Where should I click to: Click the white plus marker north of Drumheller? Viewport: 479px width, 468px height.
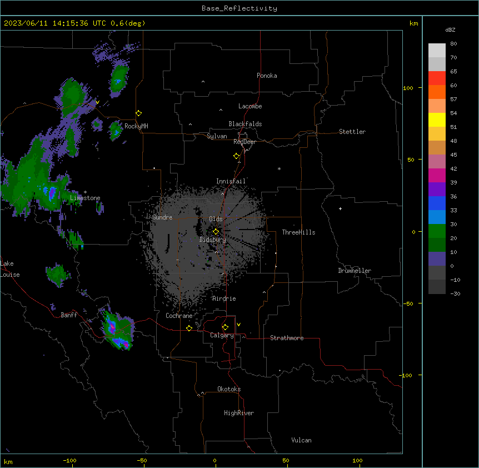click(x=340, y=208)
